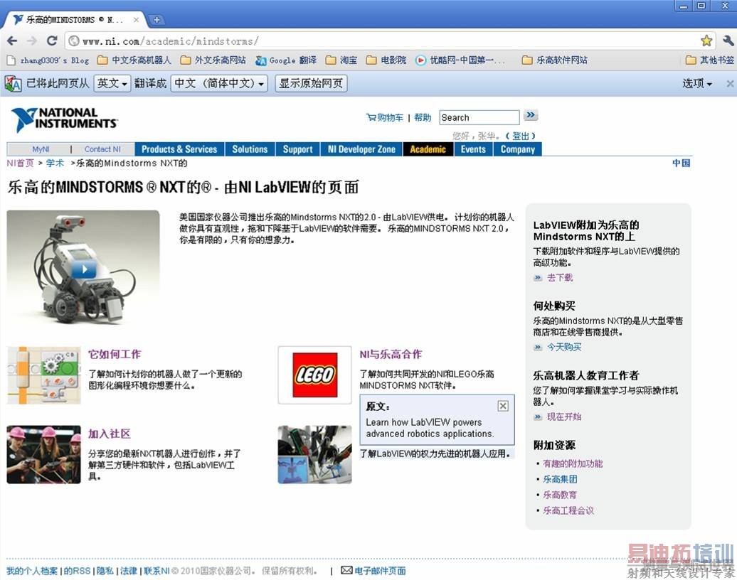The height and width of the screenshot is (580, 737).
Task: Bookmark the page using the star icon
Action: [706, 41]
